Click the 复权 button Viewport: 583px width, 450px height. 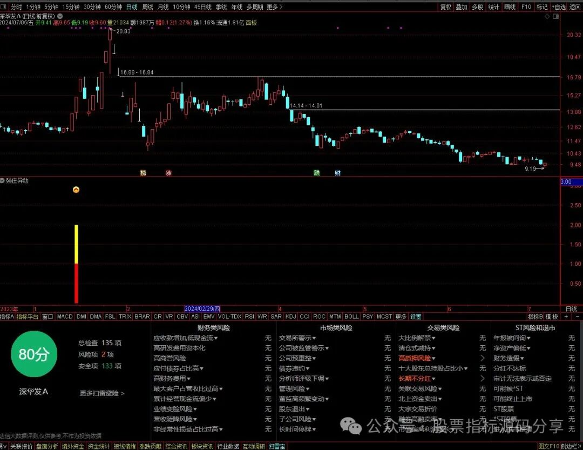click(446, 6)
